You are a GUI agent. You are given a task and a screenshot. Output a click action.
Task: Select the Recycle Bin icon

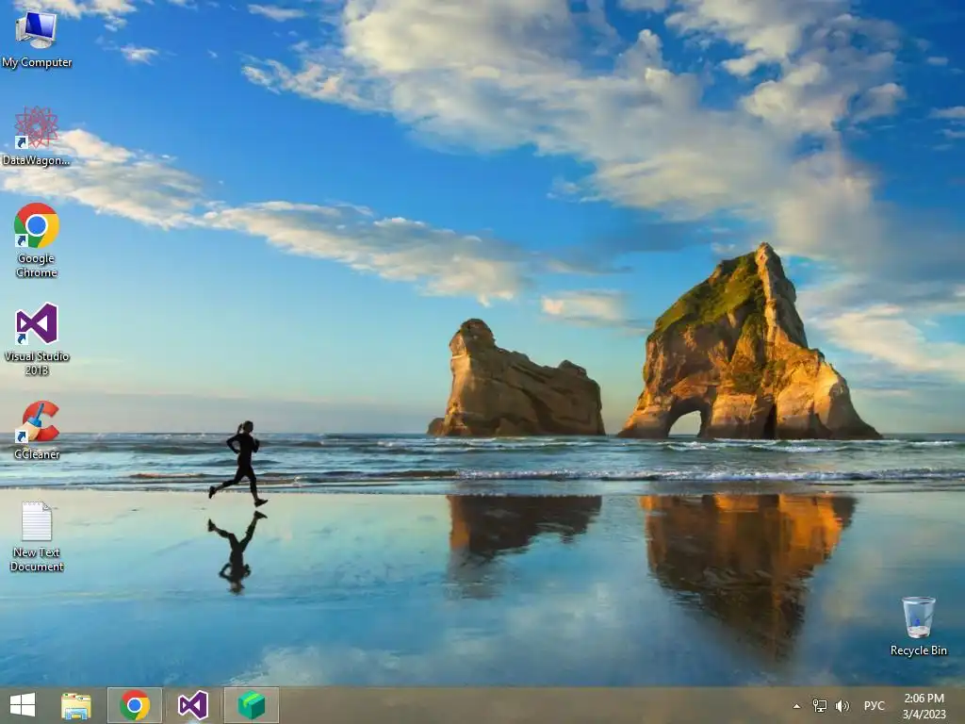pyautogui.click(x=918, y=626)
